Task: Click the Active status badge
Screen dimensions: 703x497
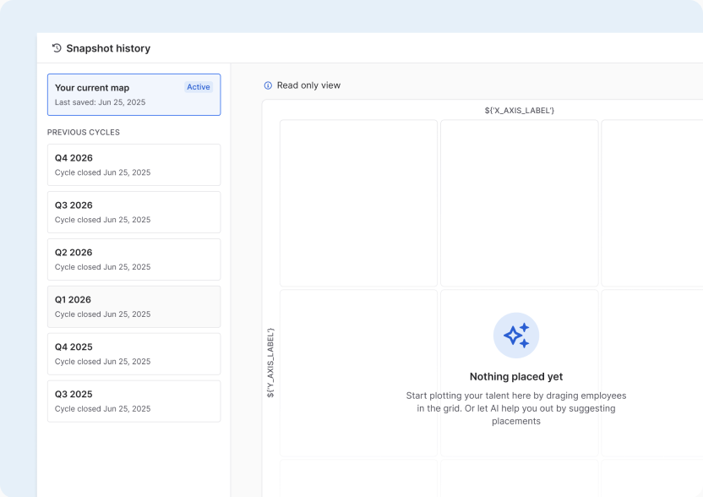Action: pos(199,87)
